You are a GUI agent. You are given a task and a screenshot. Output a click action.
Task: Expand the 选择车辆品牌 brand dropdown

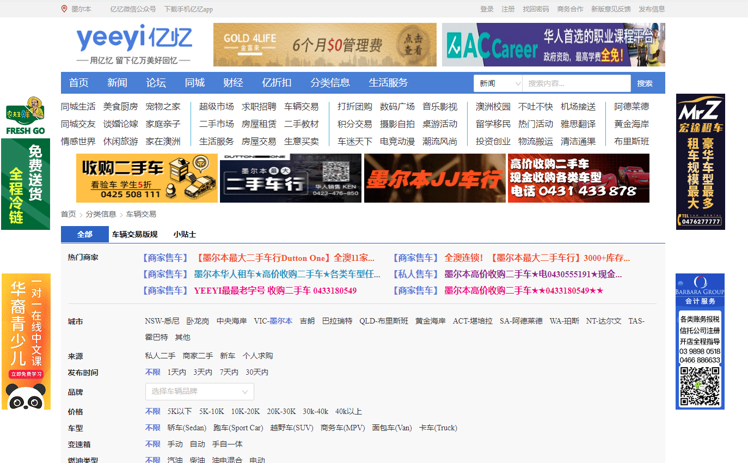tap(199, 392)
